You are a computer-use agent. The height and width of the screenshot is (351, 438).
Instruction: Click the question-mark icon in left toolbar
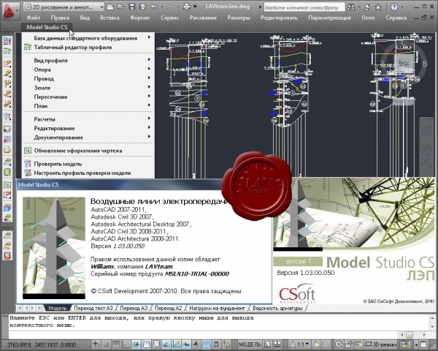(x=7, y=117)
